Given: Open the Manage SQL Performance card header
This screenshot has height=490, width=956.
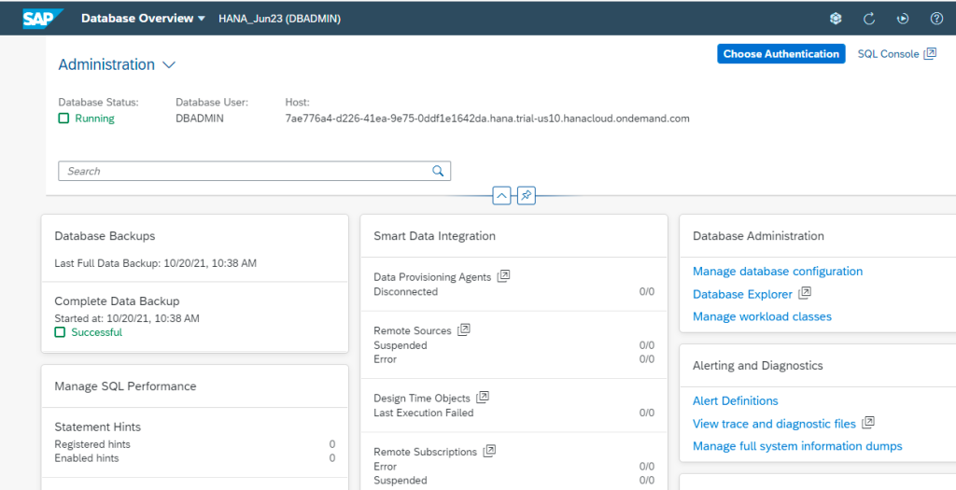Looking at the screenshot, I should (x=126, y=386).
